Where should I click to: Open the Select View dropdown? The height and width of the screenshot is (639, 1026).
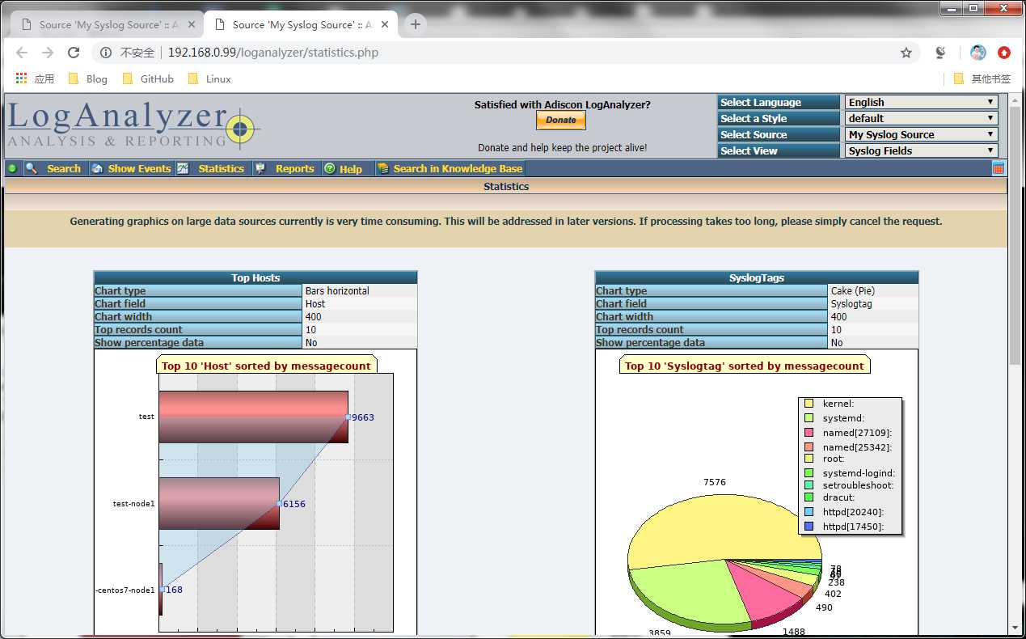(922, 150)
